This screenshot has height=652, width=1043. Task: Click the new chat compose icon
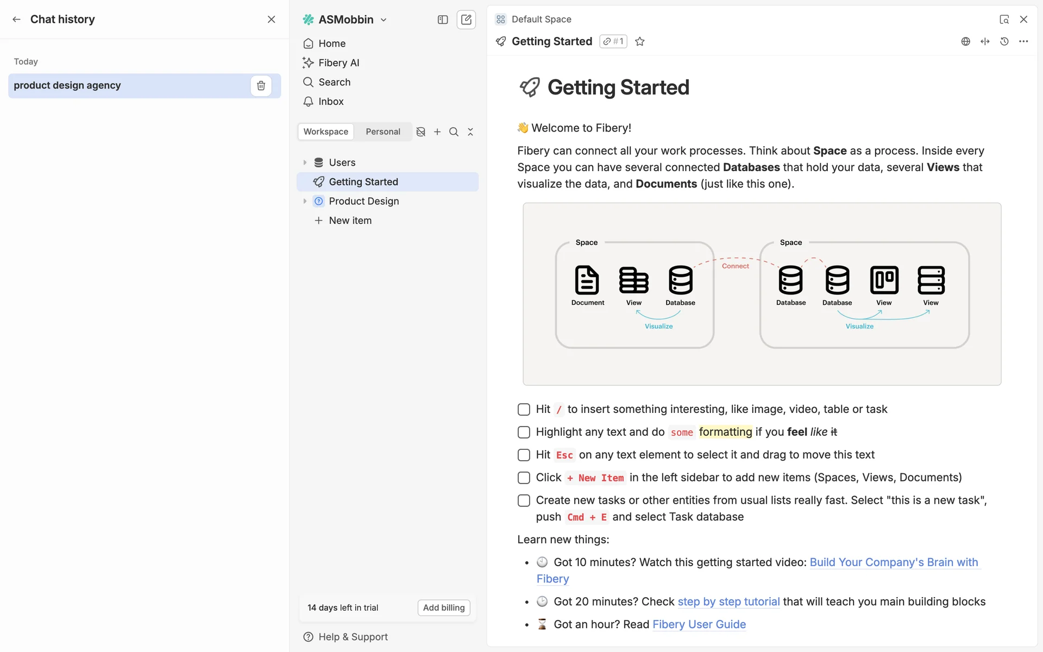(x=466, y=20)
